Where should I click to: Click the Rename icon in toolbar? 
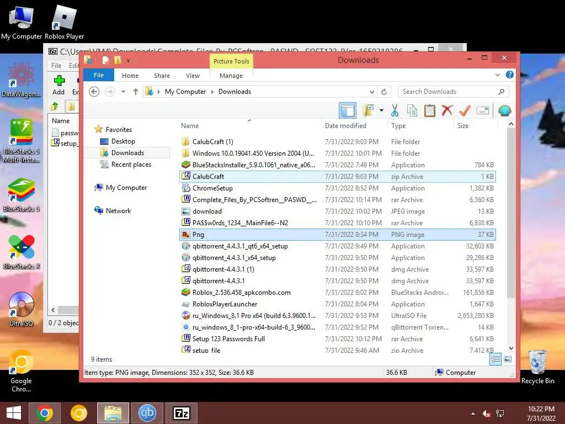(482, 110)
